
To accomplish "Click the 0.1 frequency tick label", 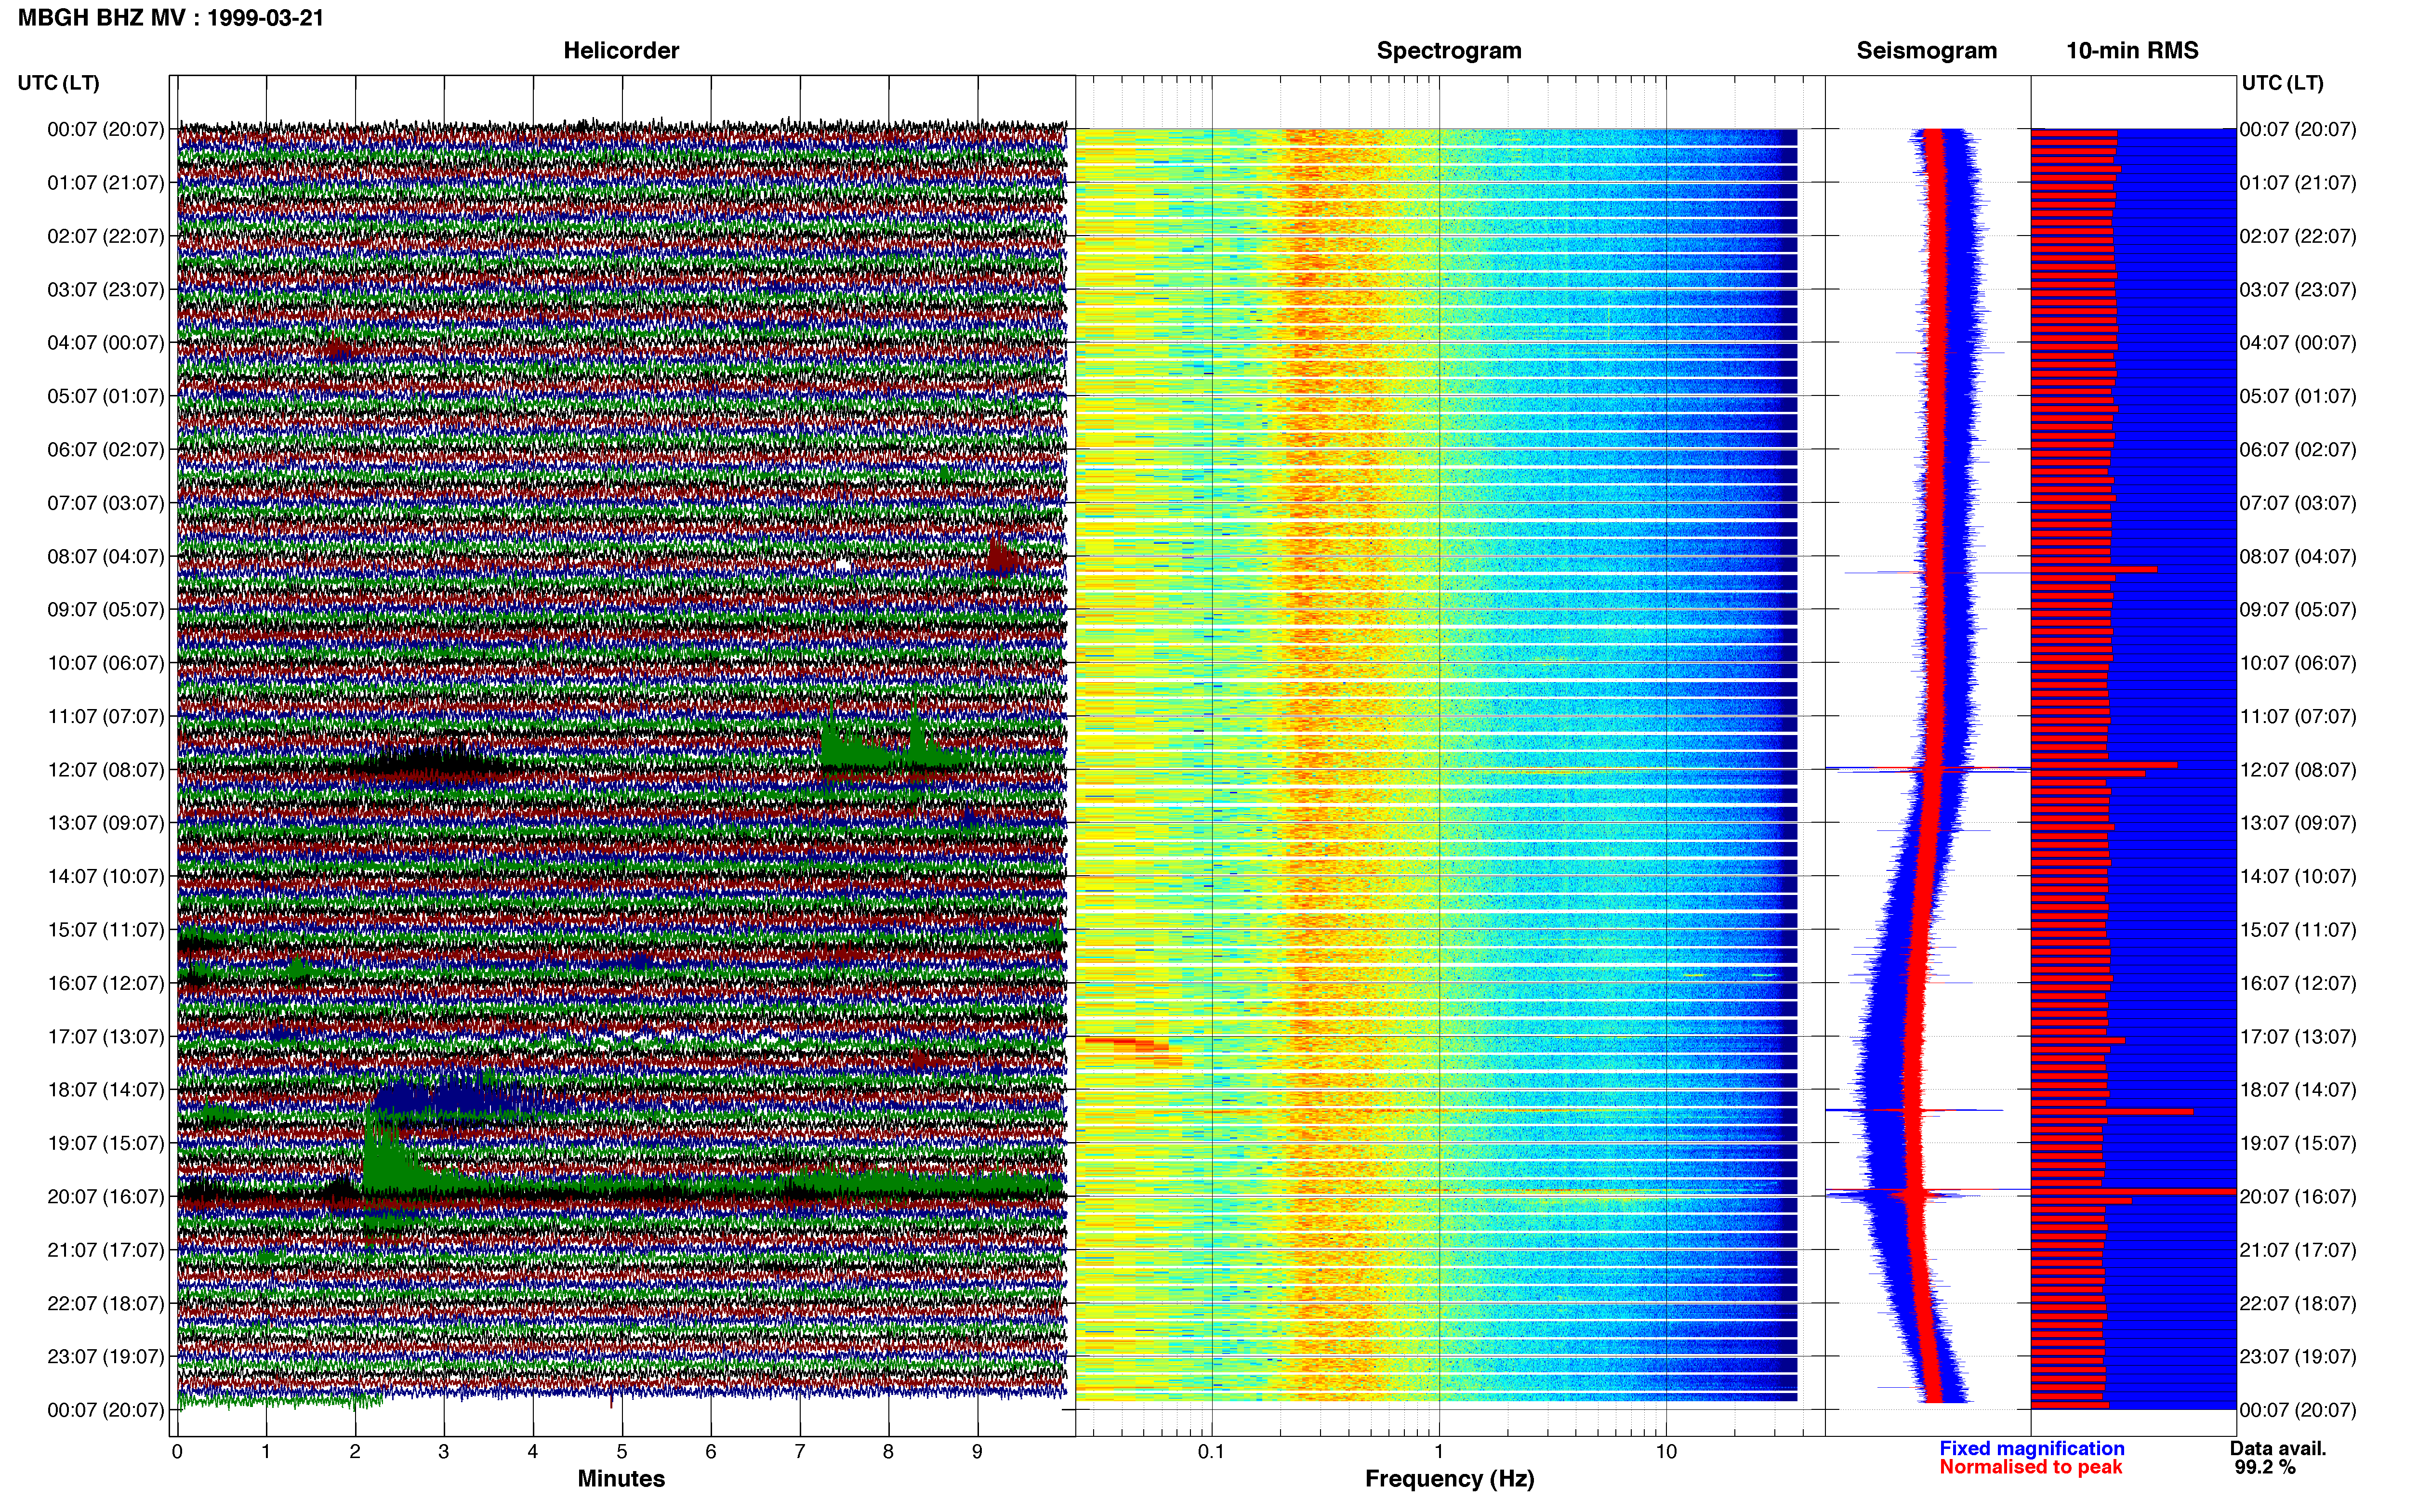I will [x=1211, y=1452].
